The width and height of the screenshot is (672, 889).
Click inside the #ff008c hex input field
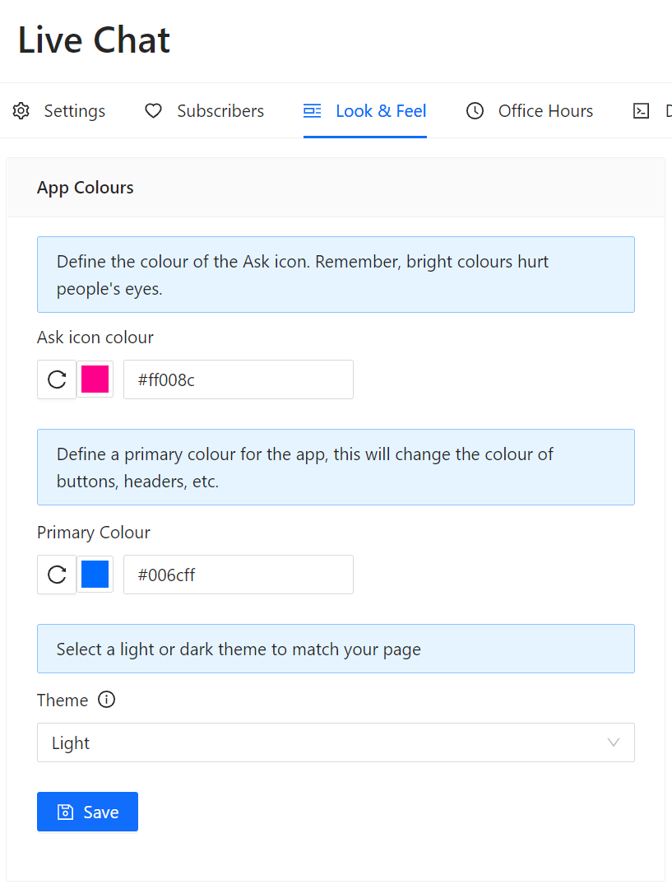pyautogui.click(x=239, y=379)
